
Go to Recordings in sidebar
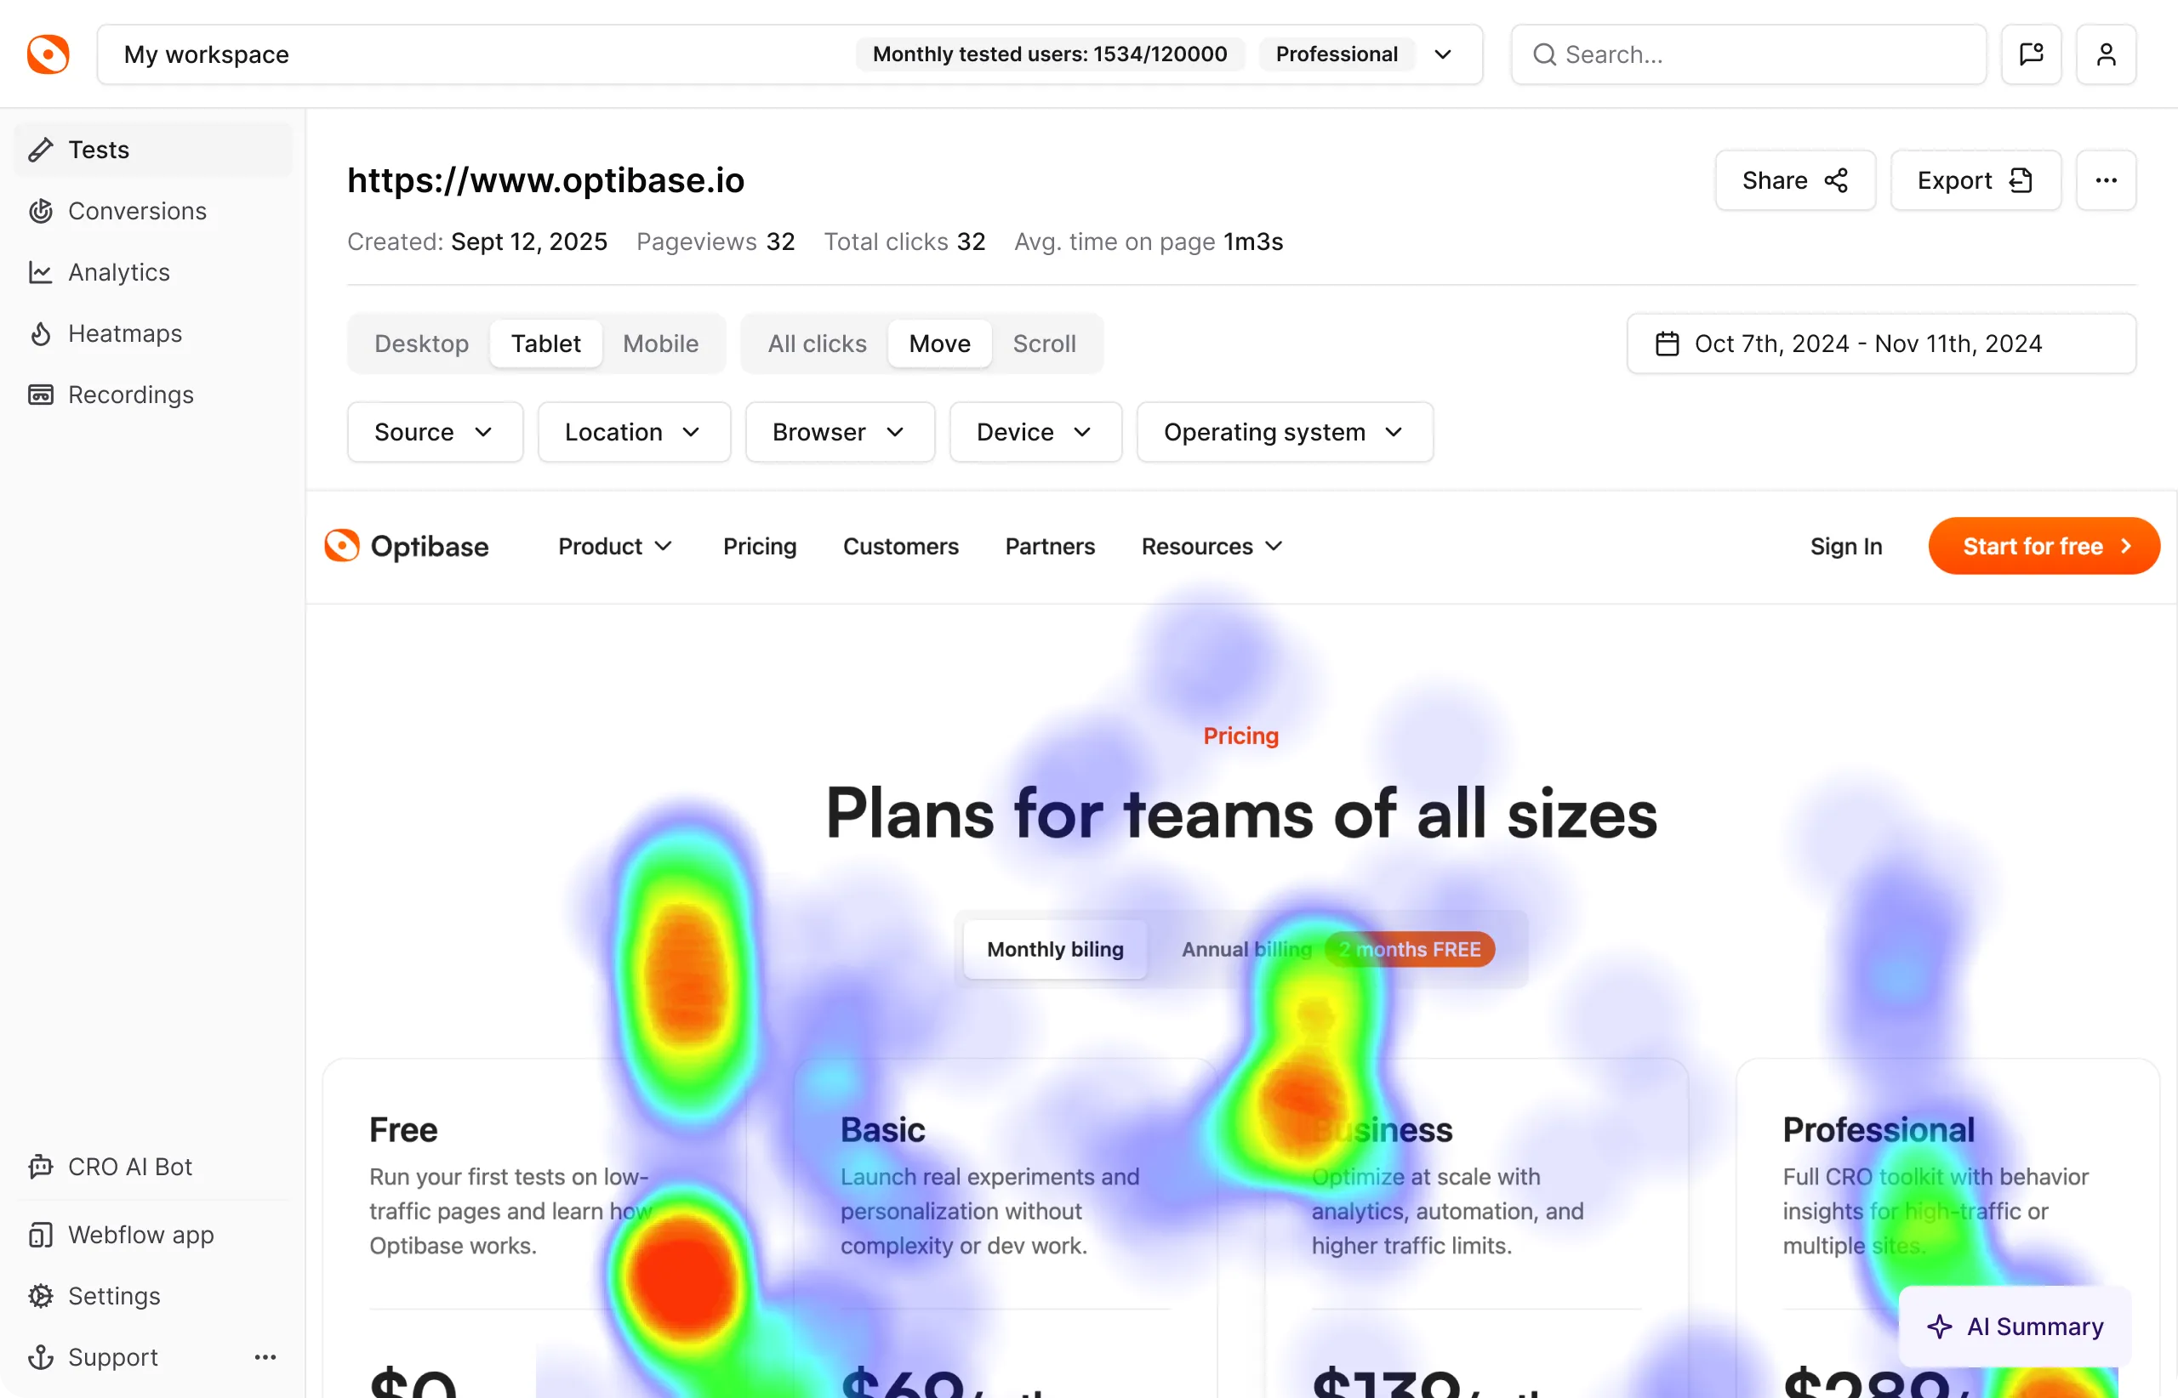(130, 395)
